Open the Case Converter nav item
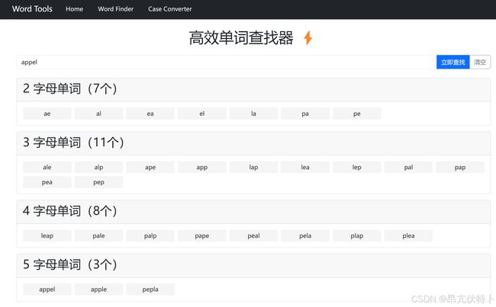496x307 pixels. pyautogui.click(x=170, y=9)
